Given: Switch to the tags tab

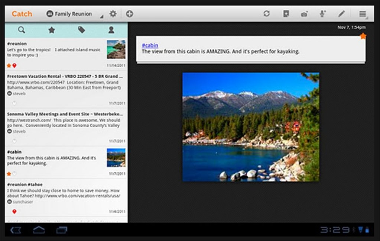Looking at the screenshot, I should (x=81, y=30).
